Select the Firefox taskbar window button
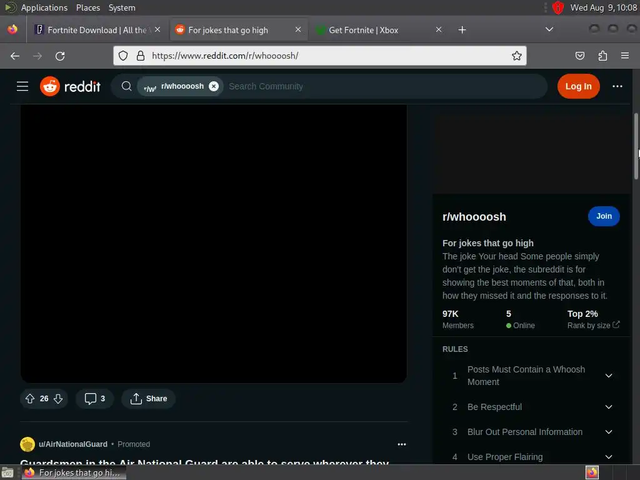Screen dimensions: 640x480 [74, 472]
